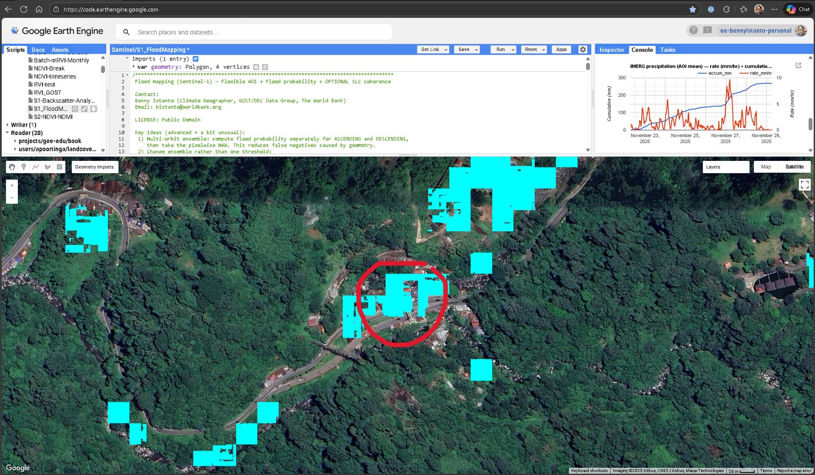The width and height of the screenshot is (815, 475).
Task: Click the Get Link button
Action: pyautogui.click(x=430, y=49)
